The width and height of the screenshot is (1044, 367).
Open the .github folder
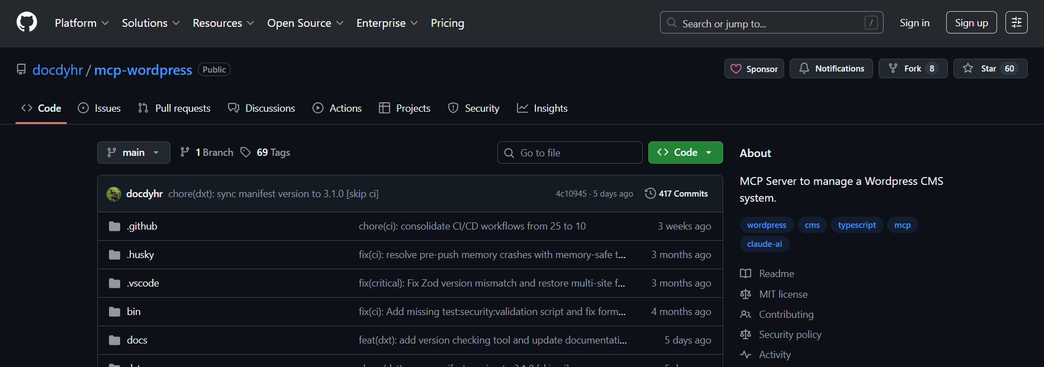(x=142, y=226)
